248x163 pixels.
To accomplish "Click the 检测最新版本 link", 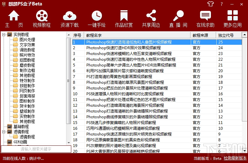I will click(235, 158).
